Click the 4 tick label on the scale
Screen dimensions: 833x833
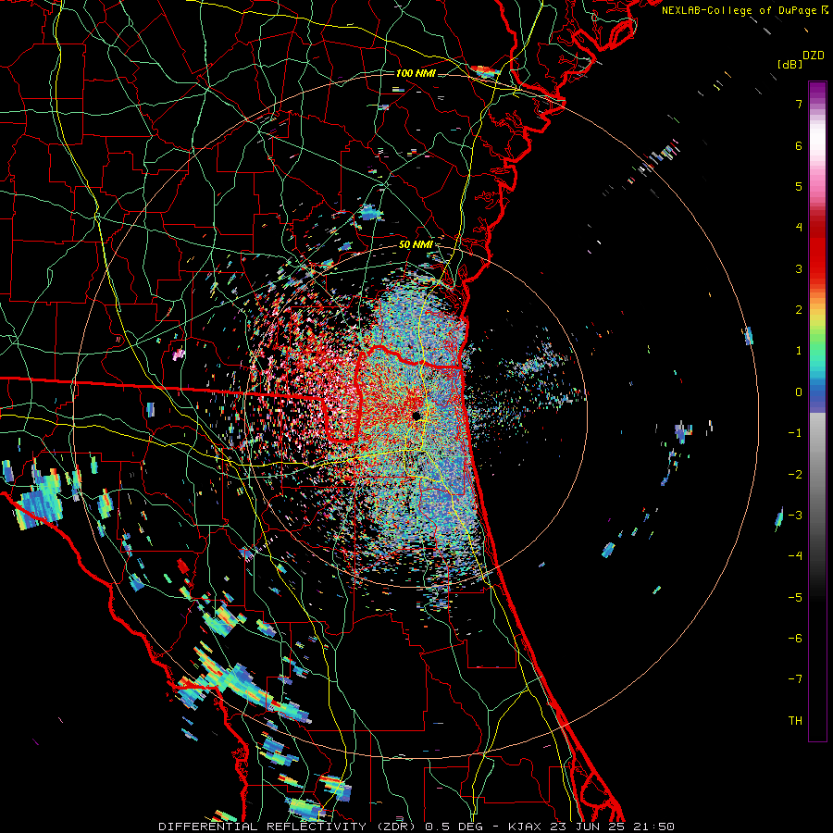799,228
